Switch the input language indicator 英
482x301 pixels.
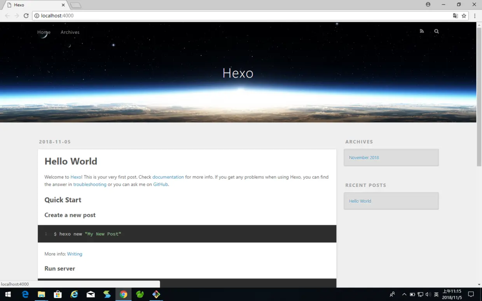[x=436, y=294]
